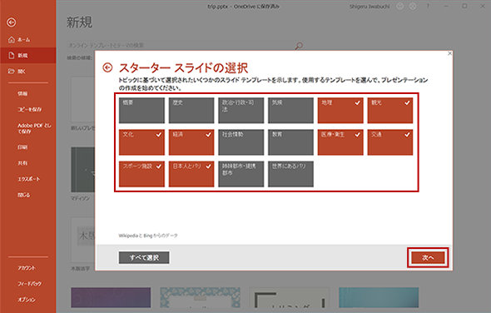Select the 概要 tile
The image size is (491, 313).
coord(141,110)
